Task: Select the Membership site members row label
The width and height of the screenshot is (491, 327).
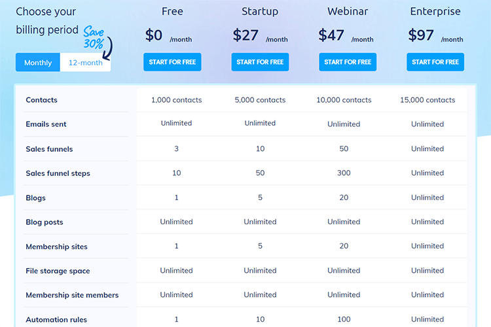Action: point(72,295)
